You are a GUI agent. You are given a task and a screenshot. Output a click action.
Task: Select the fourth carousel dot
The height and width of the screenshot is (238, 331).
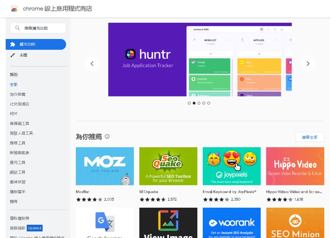pos(204,103)
